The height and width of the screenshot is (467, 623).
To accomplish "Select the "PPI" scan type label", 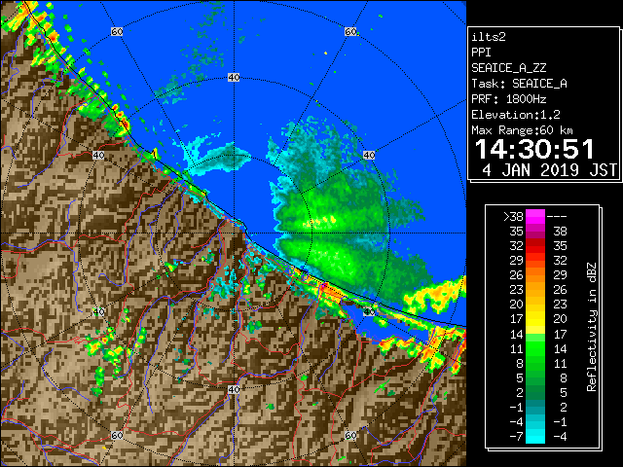I will click(481, 53).
